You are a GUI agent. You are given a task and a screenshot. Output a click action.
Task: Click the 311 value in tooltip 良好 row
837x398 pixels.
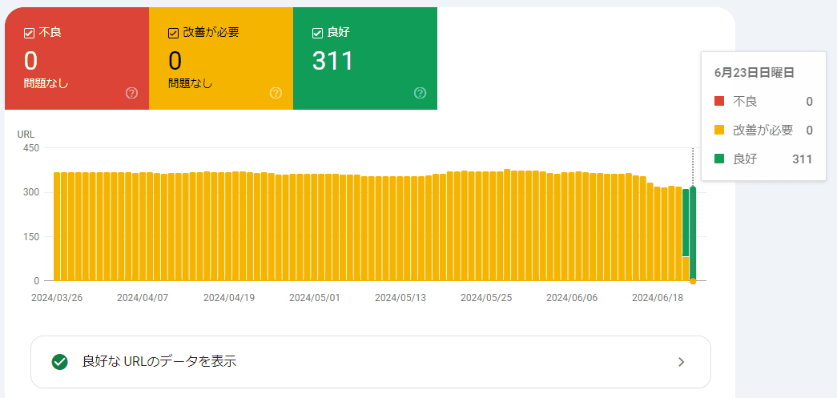pyautogui.click(x=803, y=159)
